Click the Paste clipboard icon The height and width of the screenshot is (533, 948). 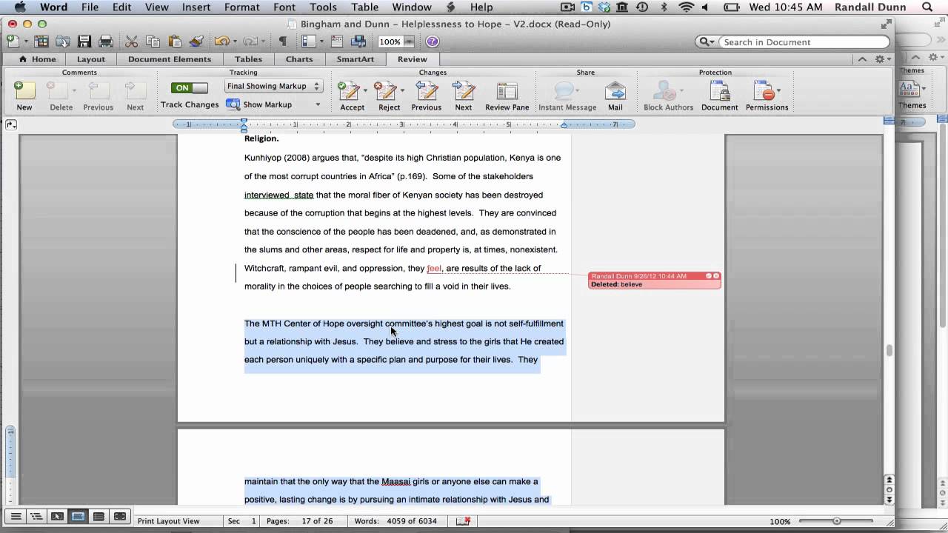pyautogui.click(x=175, y=41)
